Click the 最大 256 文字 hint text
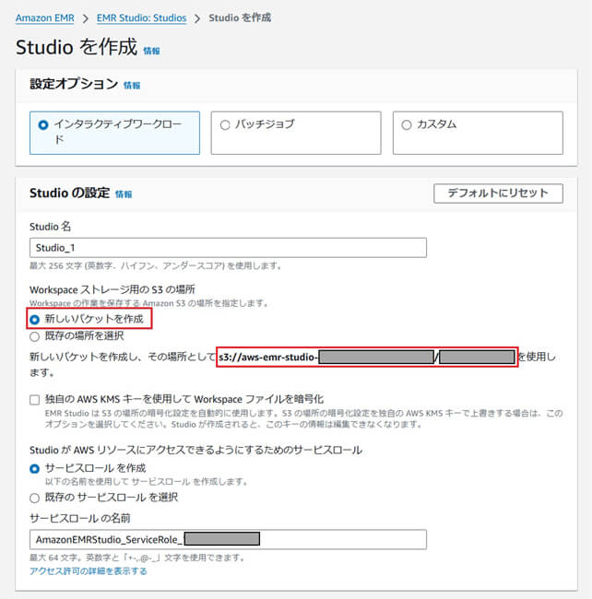 tap(156, 265)
